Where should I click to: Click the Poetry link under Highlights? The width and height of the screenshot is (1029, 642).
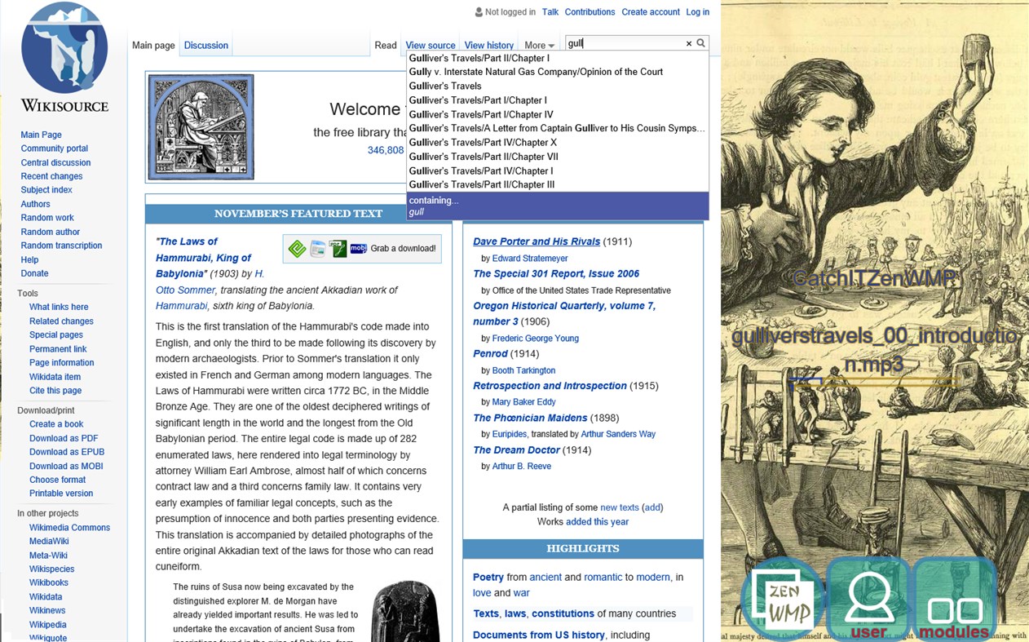tap(488, 577)
